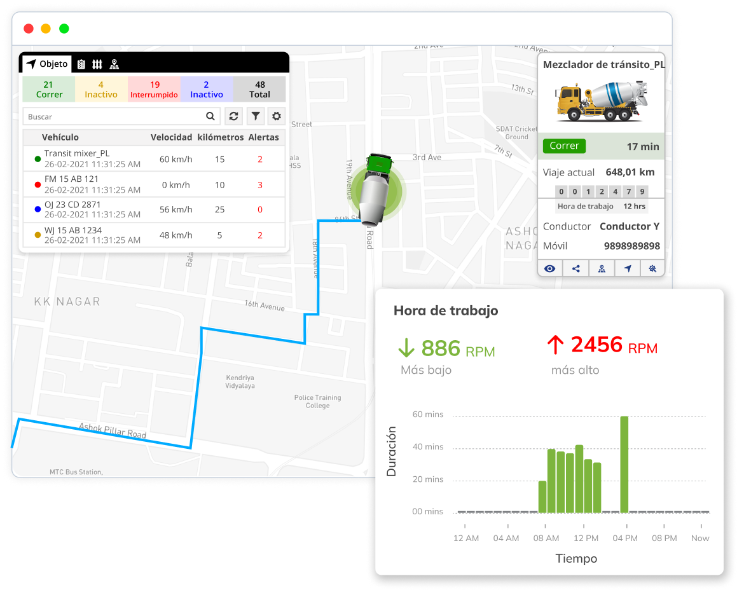
Task: Open the clipboard report tab icon
Action: coord(81,64)
